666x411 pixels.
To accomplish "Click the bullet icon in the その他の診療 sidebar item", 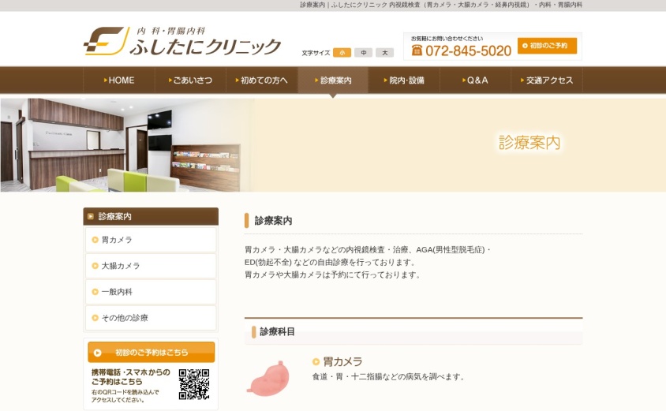I will pyautogui.click(x=95, y=318).
